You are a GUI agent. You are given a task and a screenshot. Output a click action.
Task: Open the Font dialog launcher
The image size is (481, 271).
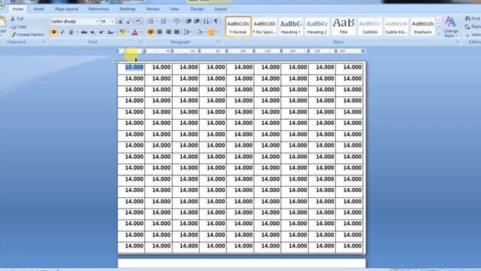click(141, 42)
